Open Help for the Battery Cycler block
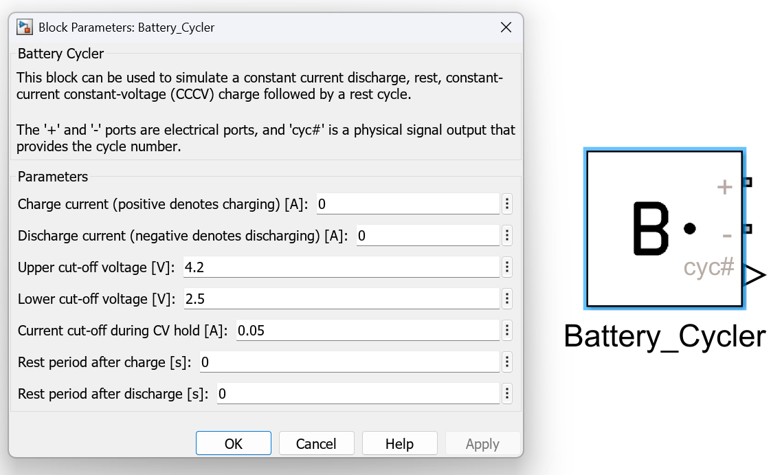Image resolution: width=782 pixels, height=475 pixels. (399, 443)
